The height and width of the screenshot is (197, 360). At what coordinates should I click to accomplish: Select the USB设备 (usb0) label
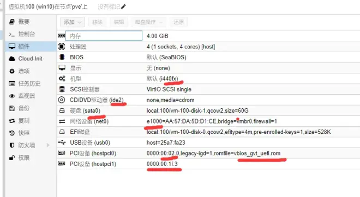coord(90,143)
